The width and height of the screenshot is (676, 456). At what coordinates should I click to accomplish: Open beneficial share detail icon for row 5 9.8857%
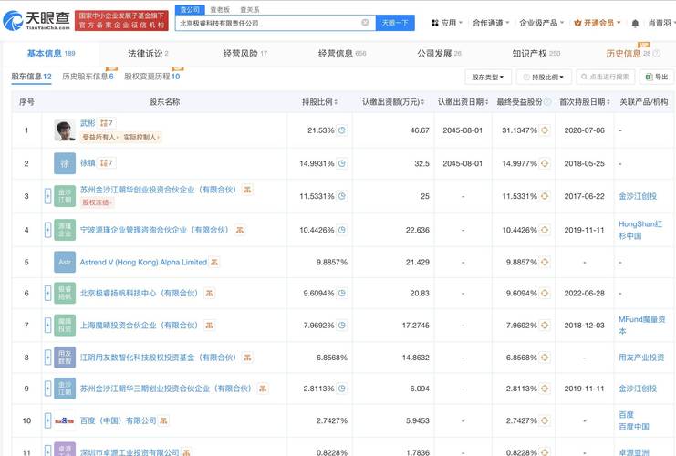(545, 262)
